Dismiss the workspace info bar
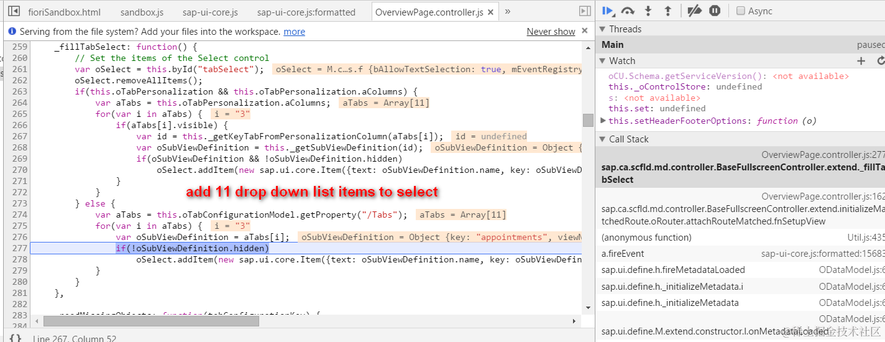The width and height of the screenshot is (885, 342). point(584,30)
